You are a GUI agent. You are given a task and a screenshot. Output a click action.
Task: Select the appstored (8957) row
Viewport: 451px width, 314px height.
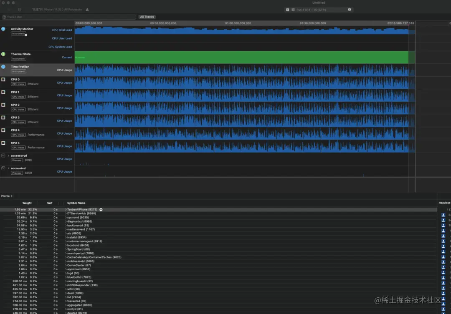(x=218, y=269)
